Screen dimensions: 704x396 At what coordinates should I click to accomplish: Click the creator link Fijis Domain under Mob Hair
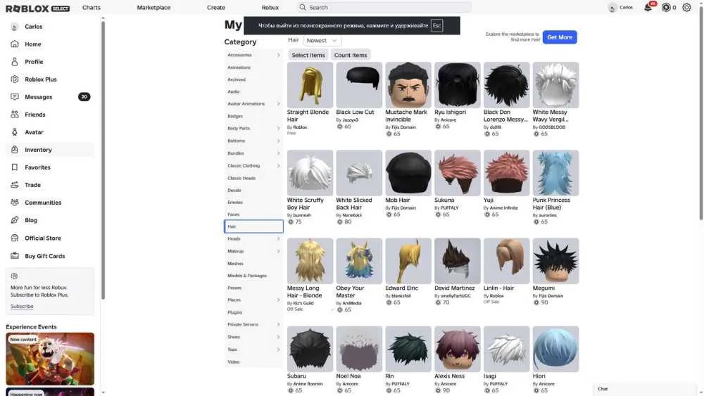(x=403, y=208)
